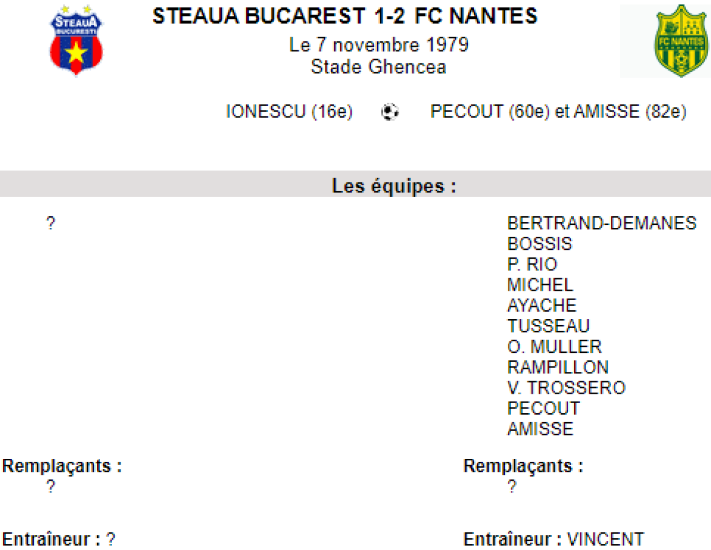
Task: Click the AMISSE (82e) goal text
Action: coord(631,112)
